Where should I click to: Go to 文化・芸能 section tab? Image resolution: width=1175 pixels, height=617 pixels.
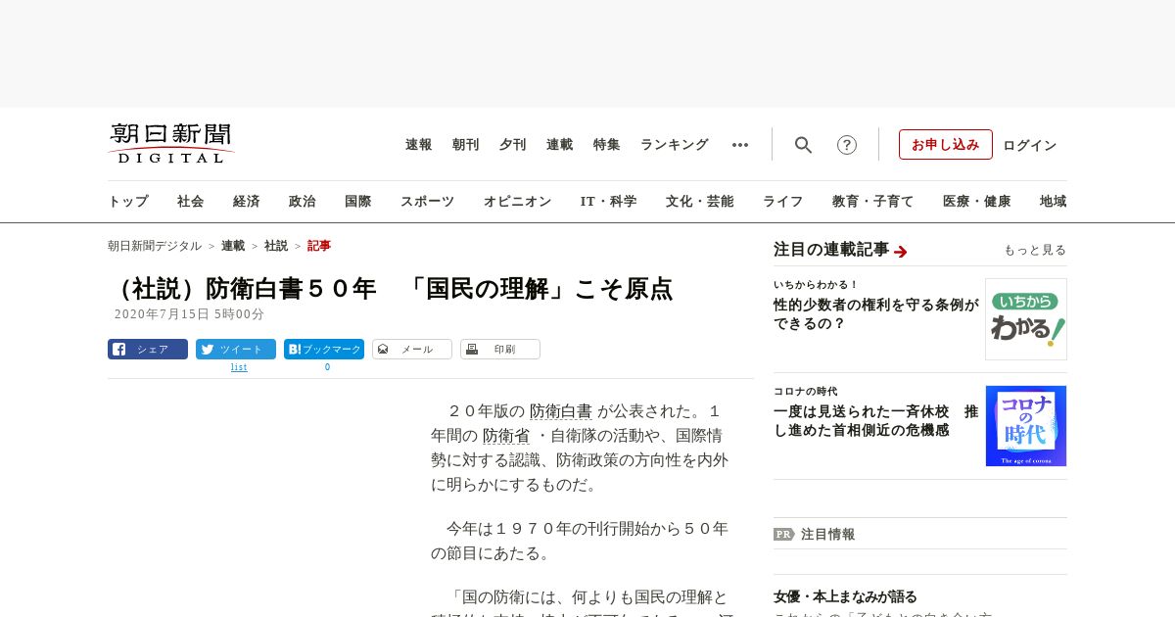[700, 202]
